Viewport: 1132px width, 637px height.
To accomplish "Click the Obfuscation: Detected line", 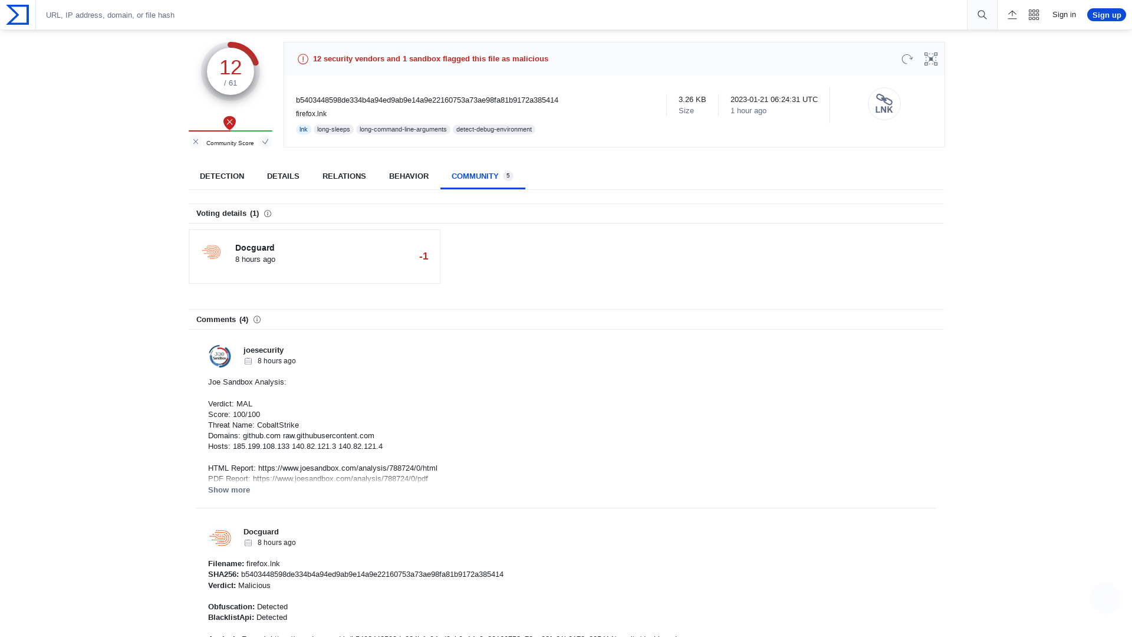I will pyautogui.click(x=248, y=607).
